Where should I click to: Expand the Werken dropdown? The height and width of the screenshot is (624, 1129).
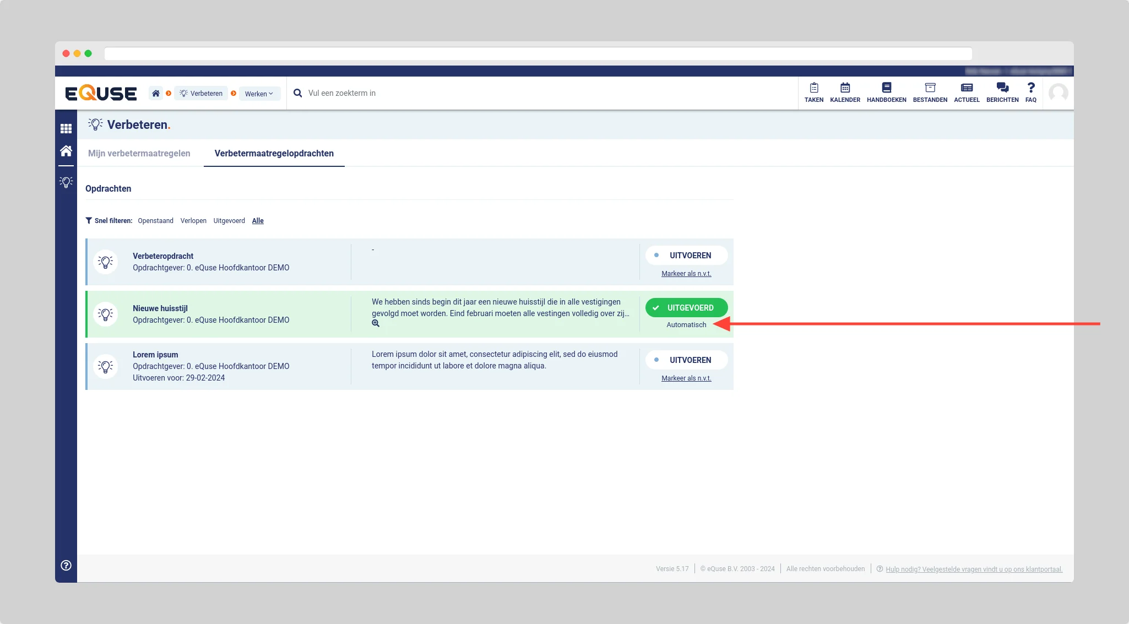[259, 94]
